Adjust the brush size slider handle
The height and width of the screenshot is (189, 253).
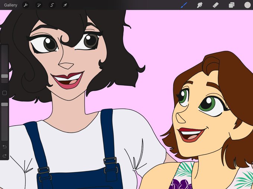coord(4,76)
